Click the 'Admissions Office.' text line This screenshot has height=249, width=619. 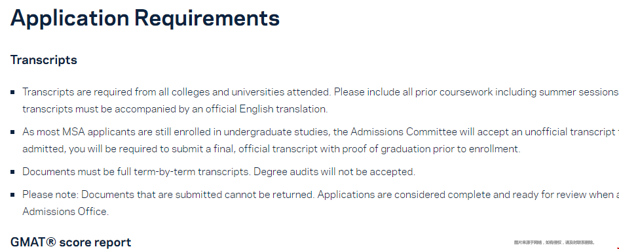[66, 212]
